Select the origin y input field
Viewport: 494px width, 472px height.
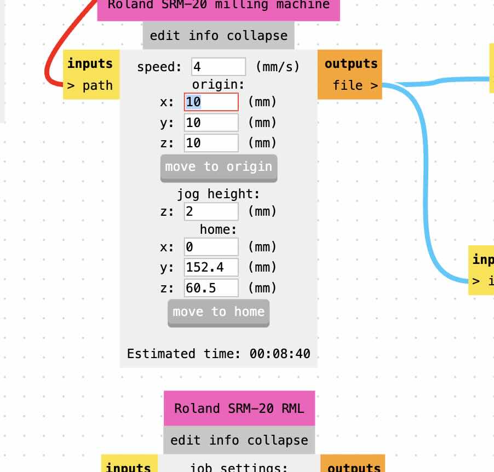pyautogui.click(x=211, y=122)
